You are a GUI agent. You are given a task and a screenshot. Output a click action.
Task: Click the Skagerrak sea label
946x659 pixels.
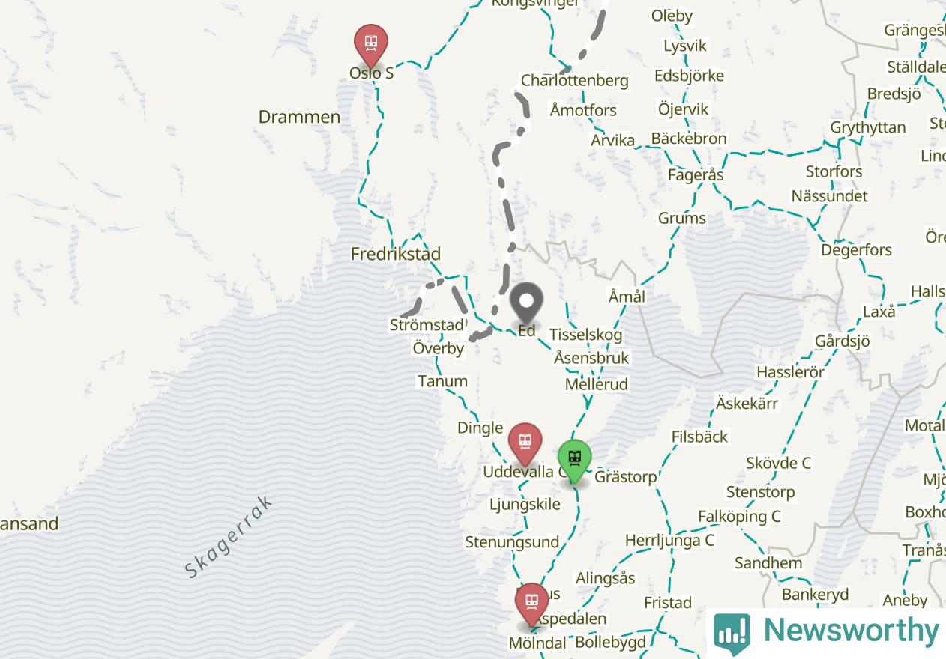[229, 536]
